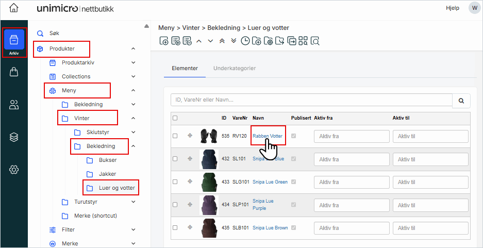
Task: Click the home icon at top left
Action: pyautogui.click(x=14, y=8)
